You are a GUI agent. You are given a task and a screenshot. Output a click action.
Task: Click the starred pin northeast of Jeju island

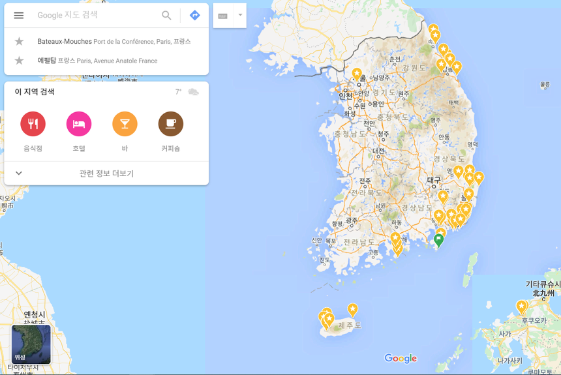click(x=352, y=310)
